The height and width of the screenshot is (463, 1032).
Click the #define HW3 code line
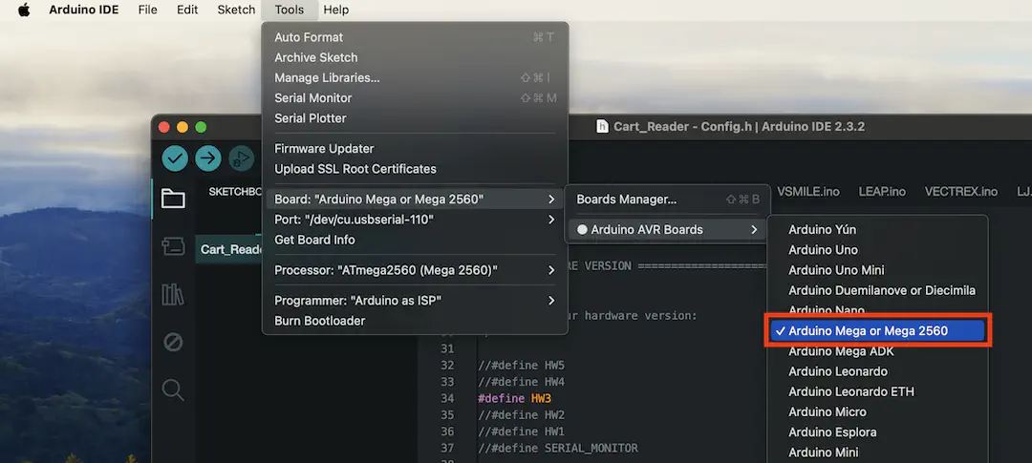(515, 398)
